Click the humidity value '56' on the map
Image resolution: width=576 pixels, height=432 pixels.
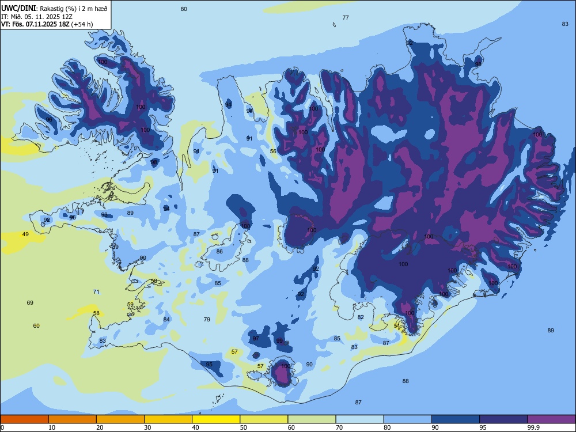pos(273,151)
